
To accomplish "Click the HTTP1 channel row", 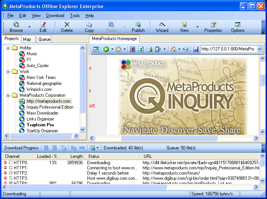I will pyautogui.click(x=130, y=168).
